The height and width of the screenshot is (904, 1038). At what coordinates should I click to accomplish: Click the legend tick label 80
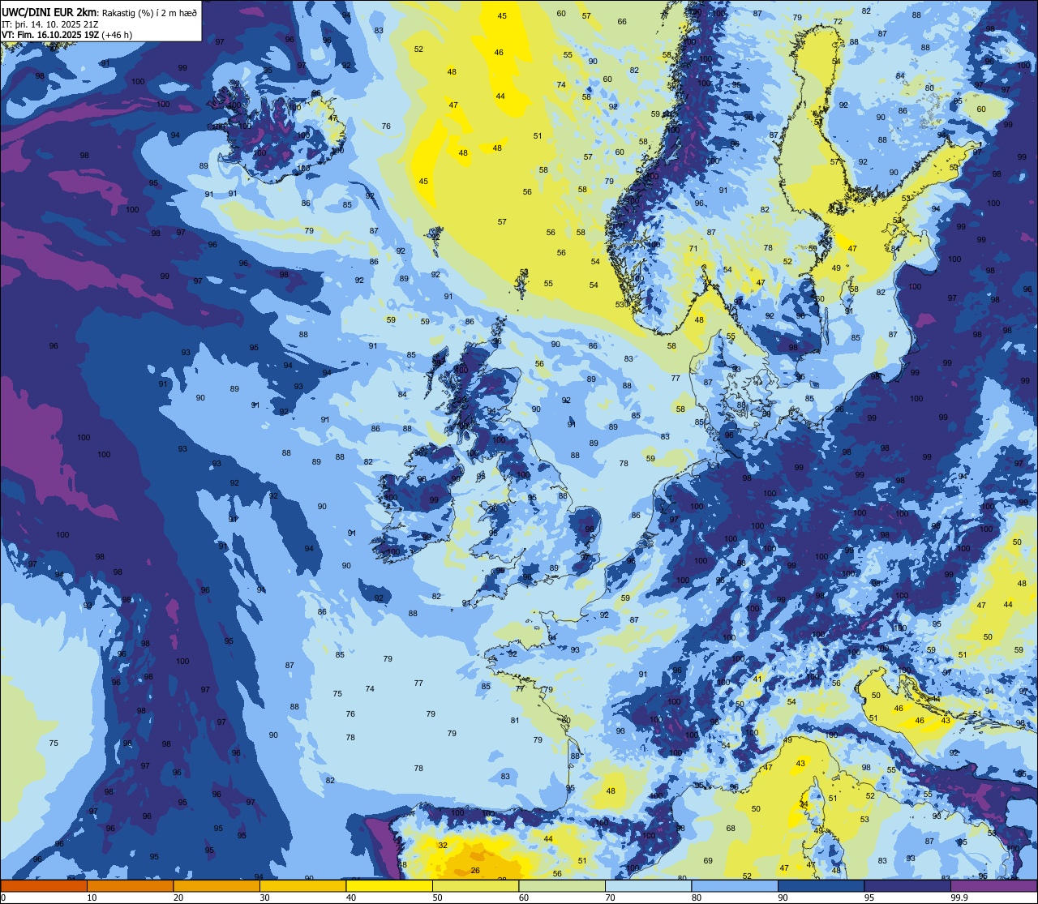coord(697,898)
